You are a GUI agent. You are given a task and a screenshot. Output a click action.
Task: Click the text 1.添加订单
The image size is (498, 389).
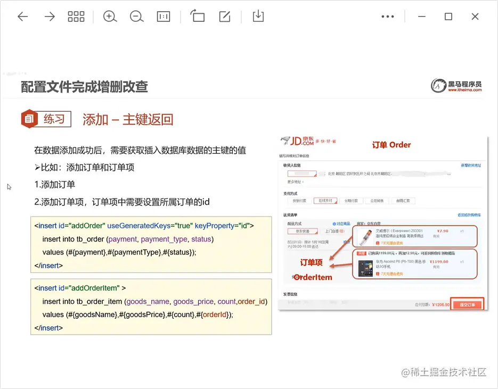[x=55, y=185]
